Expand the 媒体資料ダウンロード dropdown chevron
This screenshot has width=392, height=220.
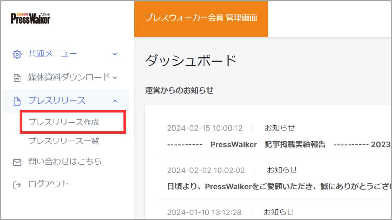pyautogui.click(x=114, y=78)
